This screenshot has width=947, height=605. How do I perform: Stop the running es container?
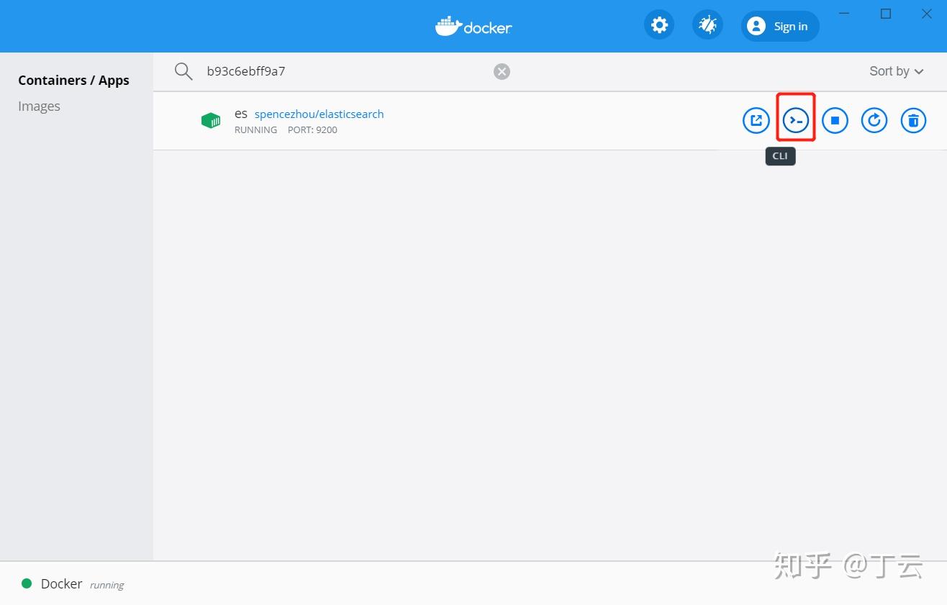tap(835, 120)
